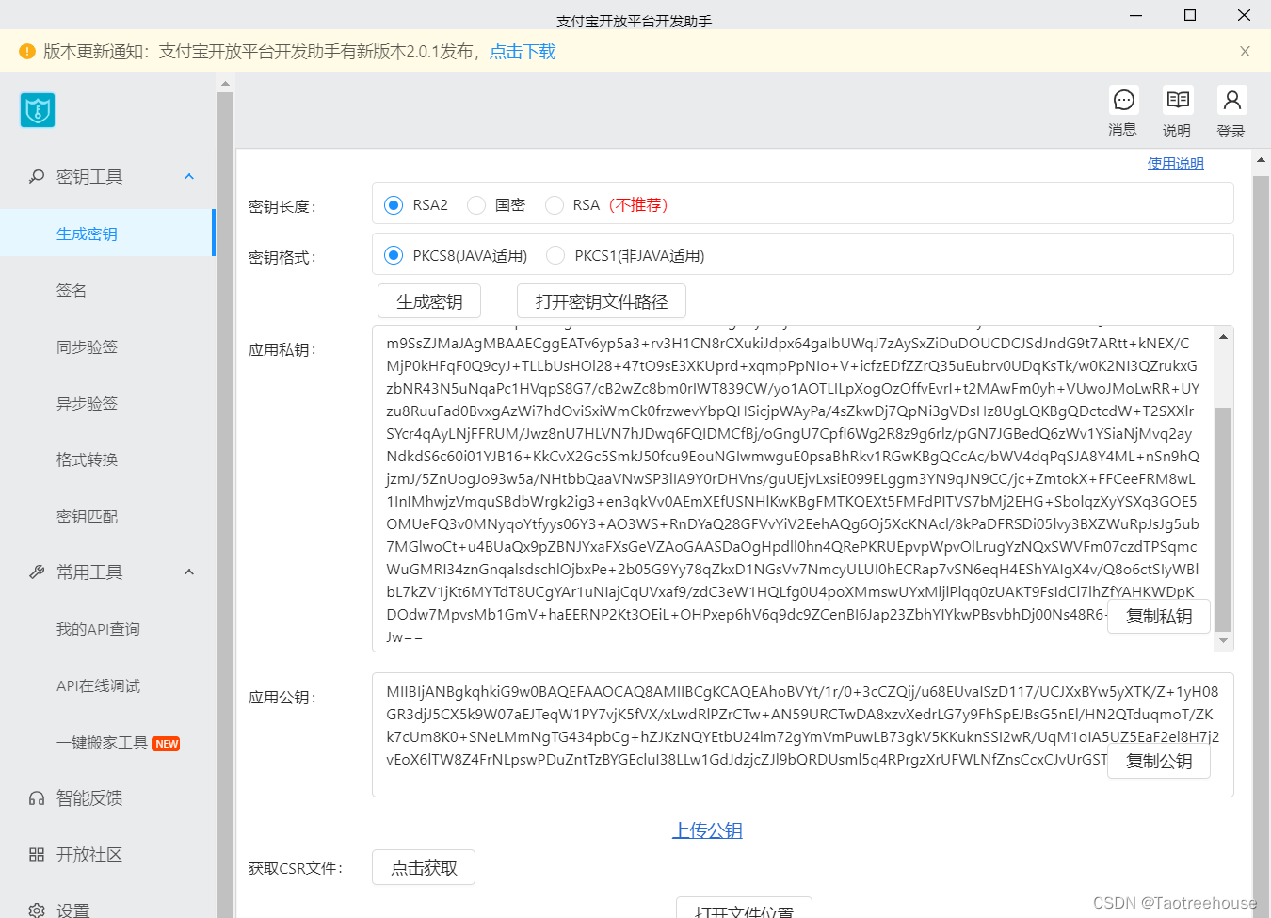Click the orange warning notification icon

pyautogui.click(x=27, y=51)
